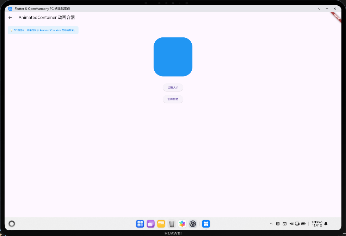Screen dimensions: 346x236
Task: Open notifications via the bell icon
Action: [x=326, y=224]
